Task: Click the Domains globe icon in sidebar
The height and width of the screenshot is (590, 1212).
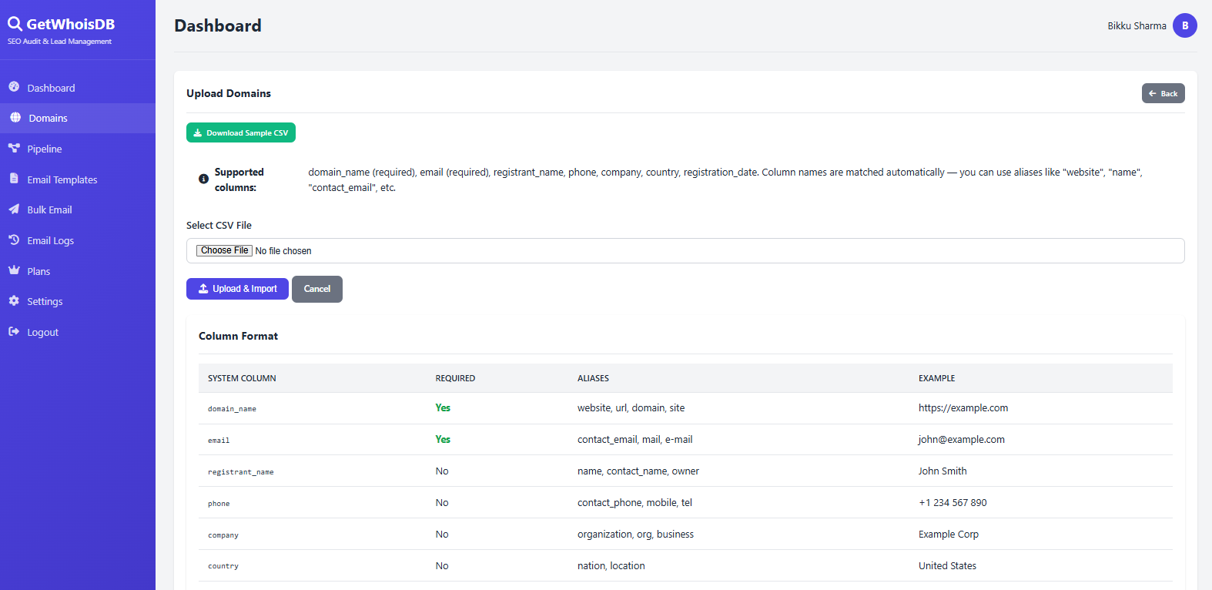Action: click(15, 118)
